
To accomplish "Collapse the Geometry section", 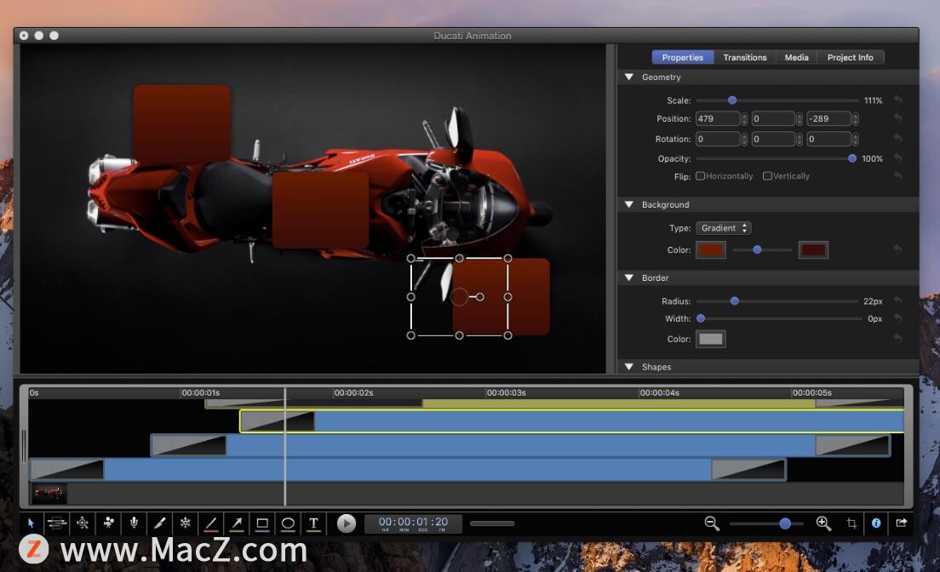I will coord(629,77).
